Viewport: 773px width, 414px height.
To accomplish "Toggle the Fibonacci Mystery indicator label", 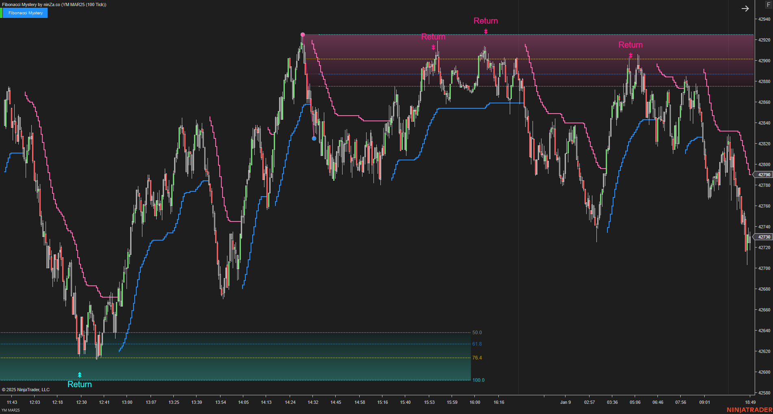I will [x=24, y=13].
